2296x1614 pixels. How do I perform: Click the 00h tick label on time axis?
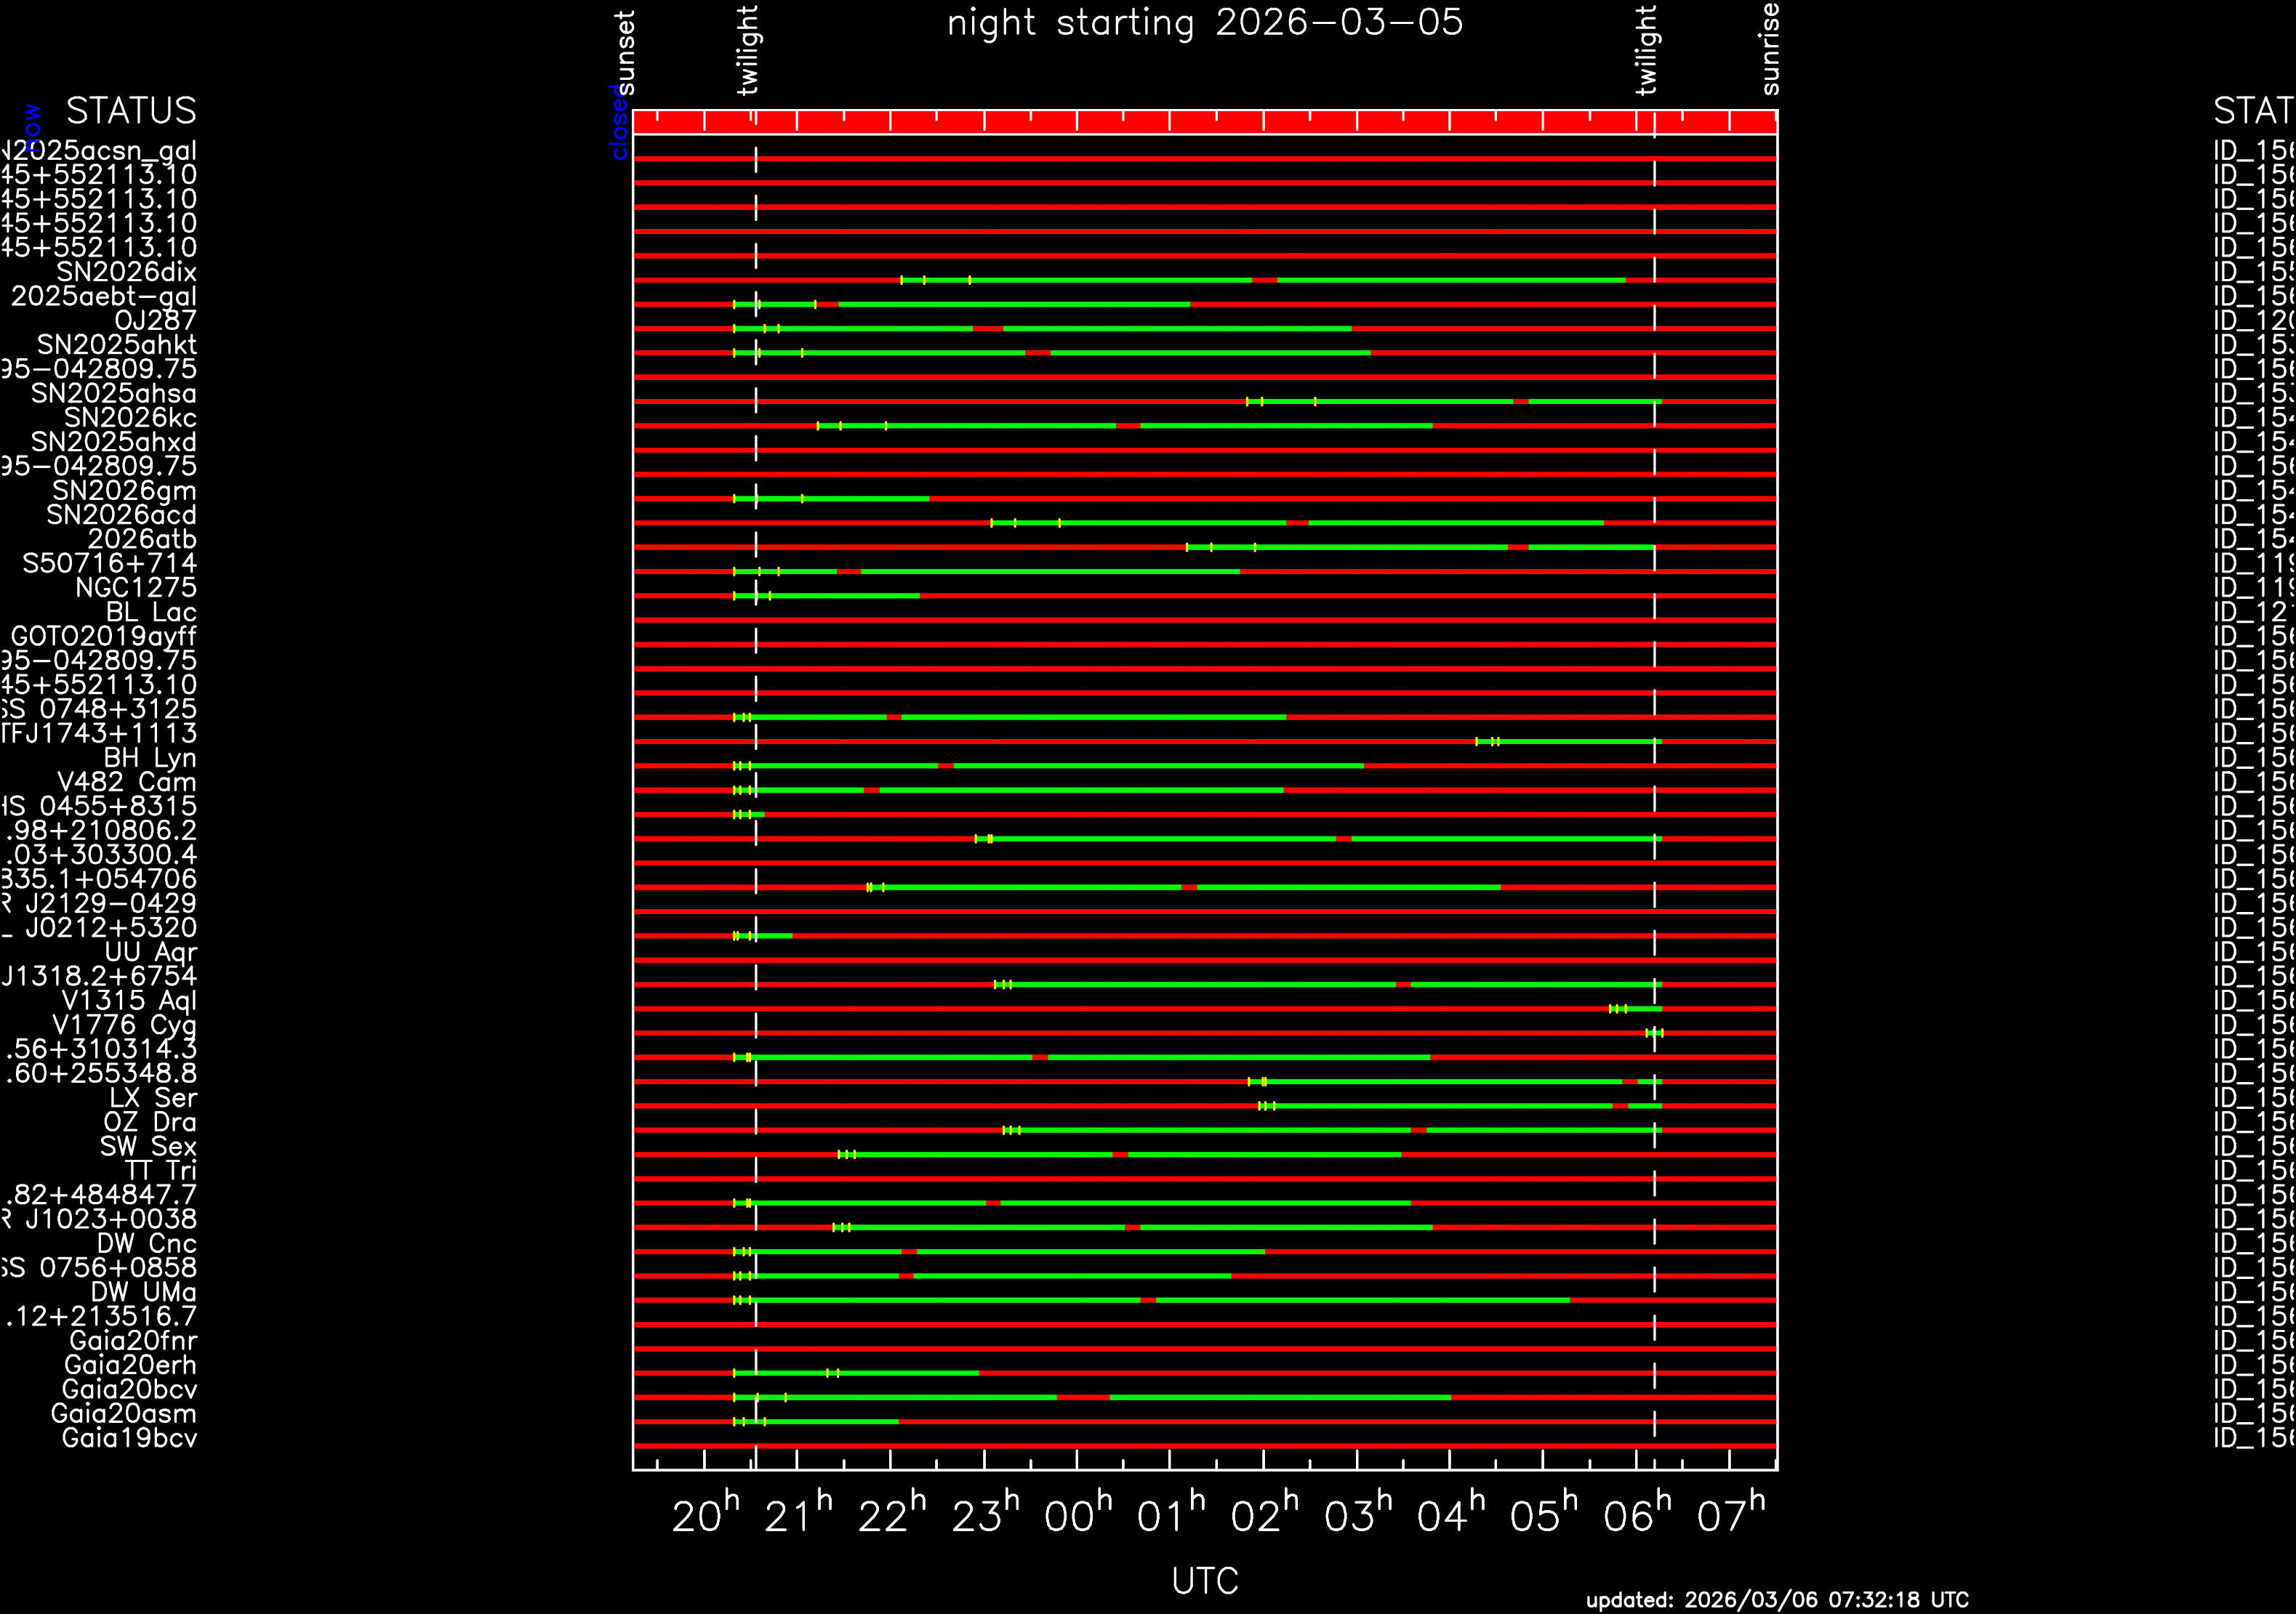tap(1077, 1516)
